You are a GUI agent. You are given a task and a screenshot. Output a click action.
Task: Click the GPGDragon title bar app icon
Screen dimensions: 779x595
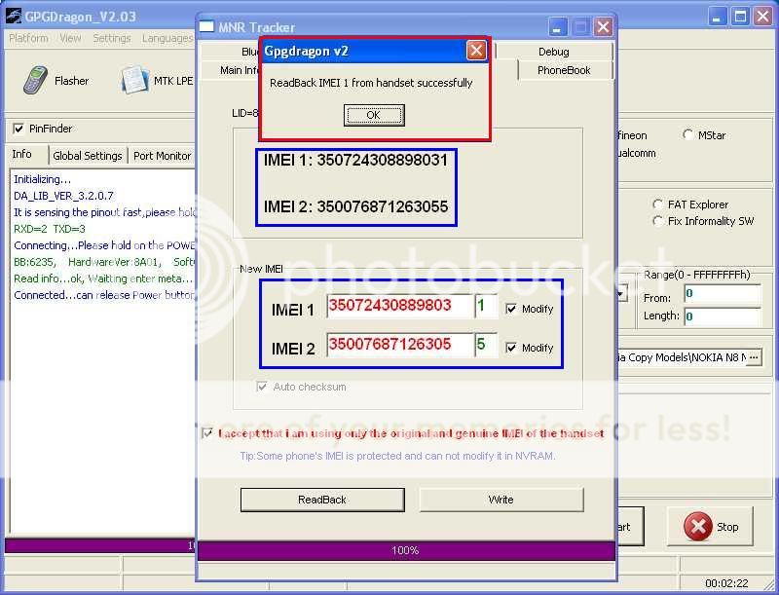(14, 17)
